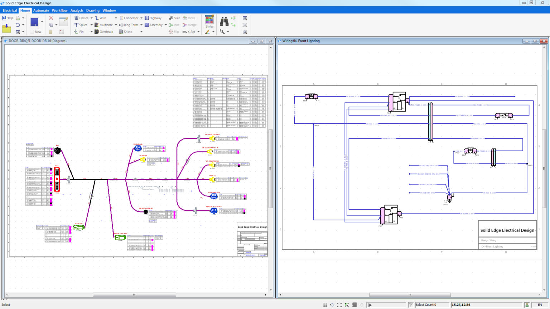Open the Analysis menu
Viewport: 550px width, 309px height.
tap(77, 10)
